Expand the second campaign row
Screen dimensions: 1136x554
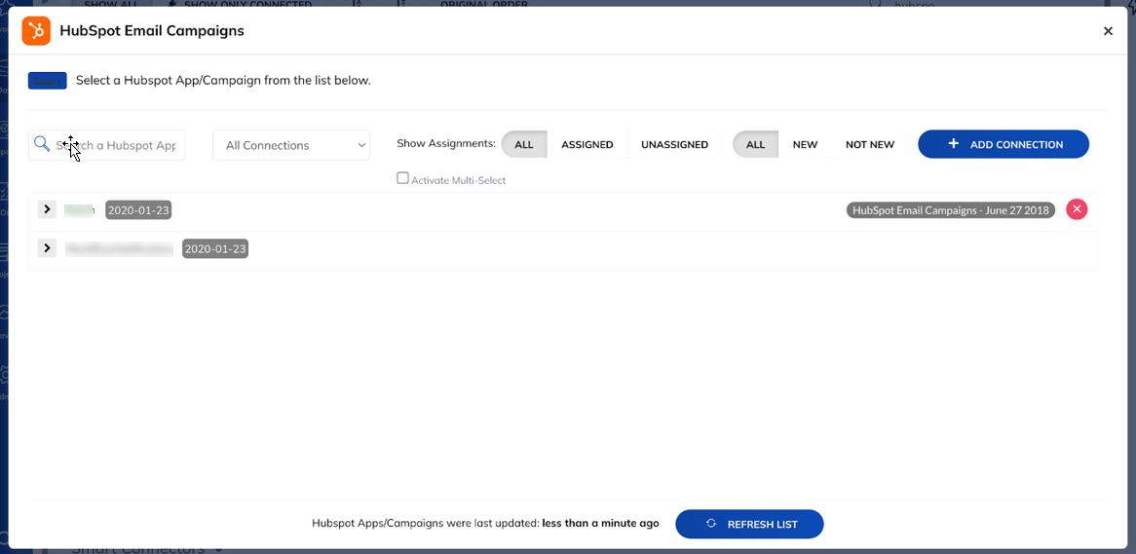point(47,248)
